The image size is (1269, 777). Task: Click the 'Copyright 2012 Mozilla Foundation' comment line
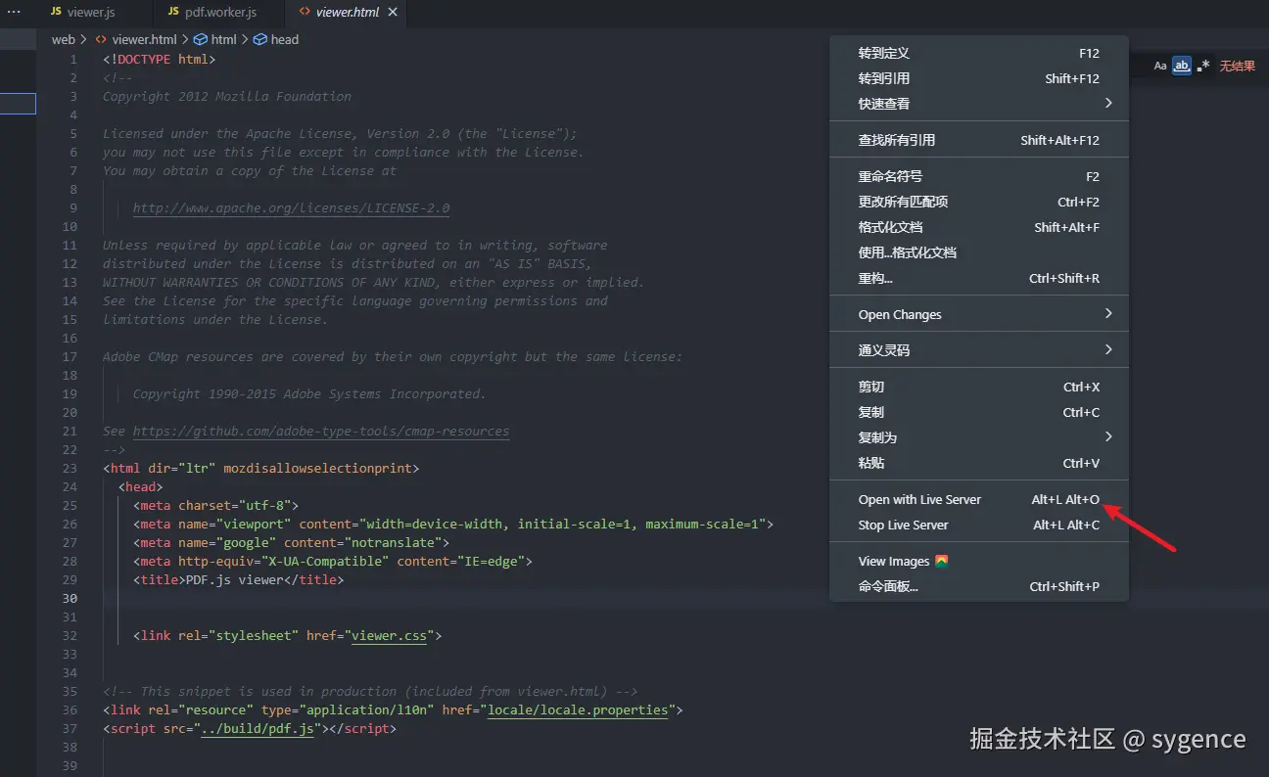[x=227, y=96]
